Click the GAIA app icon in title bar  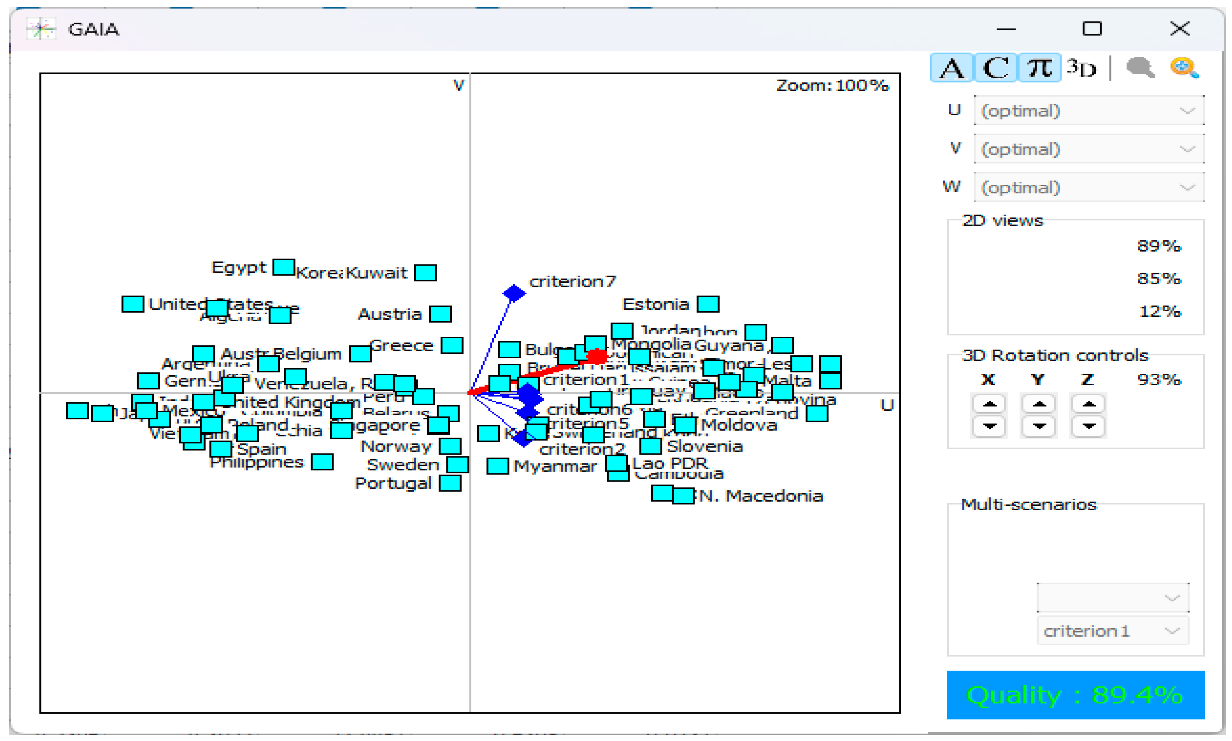point(41,29)
